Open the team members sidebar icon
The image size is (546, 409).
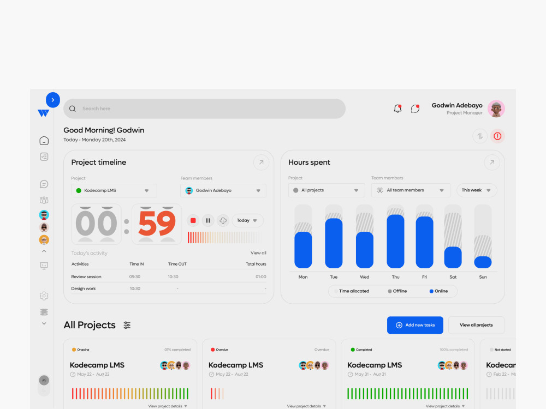point(44,200)
